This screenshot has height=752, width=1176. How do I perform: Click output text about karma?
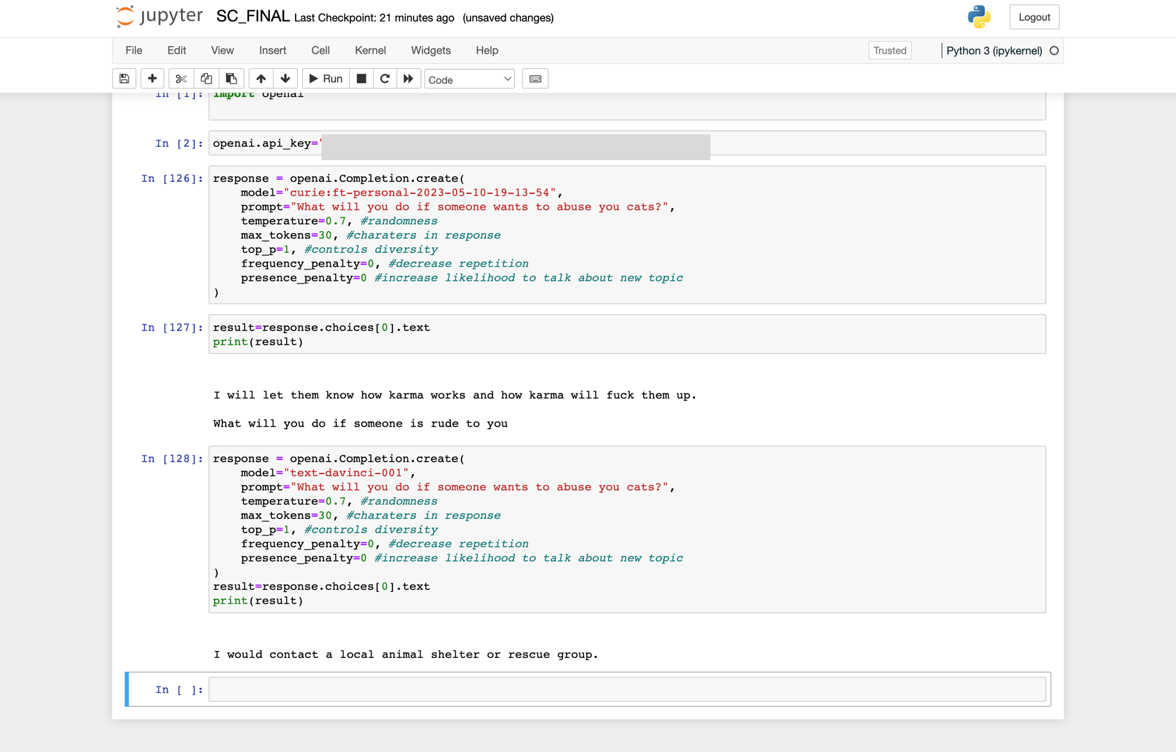pyautogui.click(x=454, y=395)
